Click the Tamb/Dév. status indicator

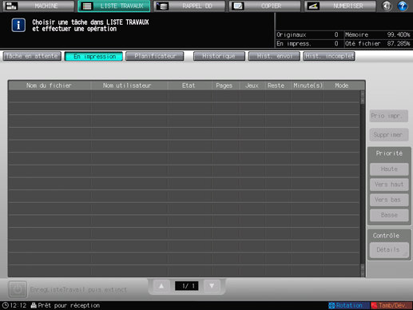391,305
